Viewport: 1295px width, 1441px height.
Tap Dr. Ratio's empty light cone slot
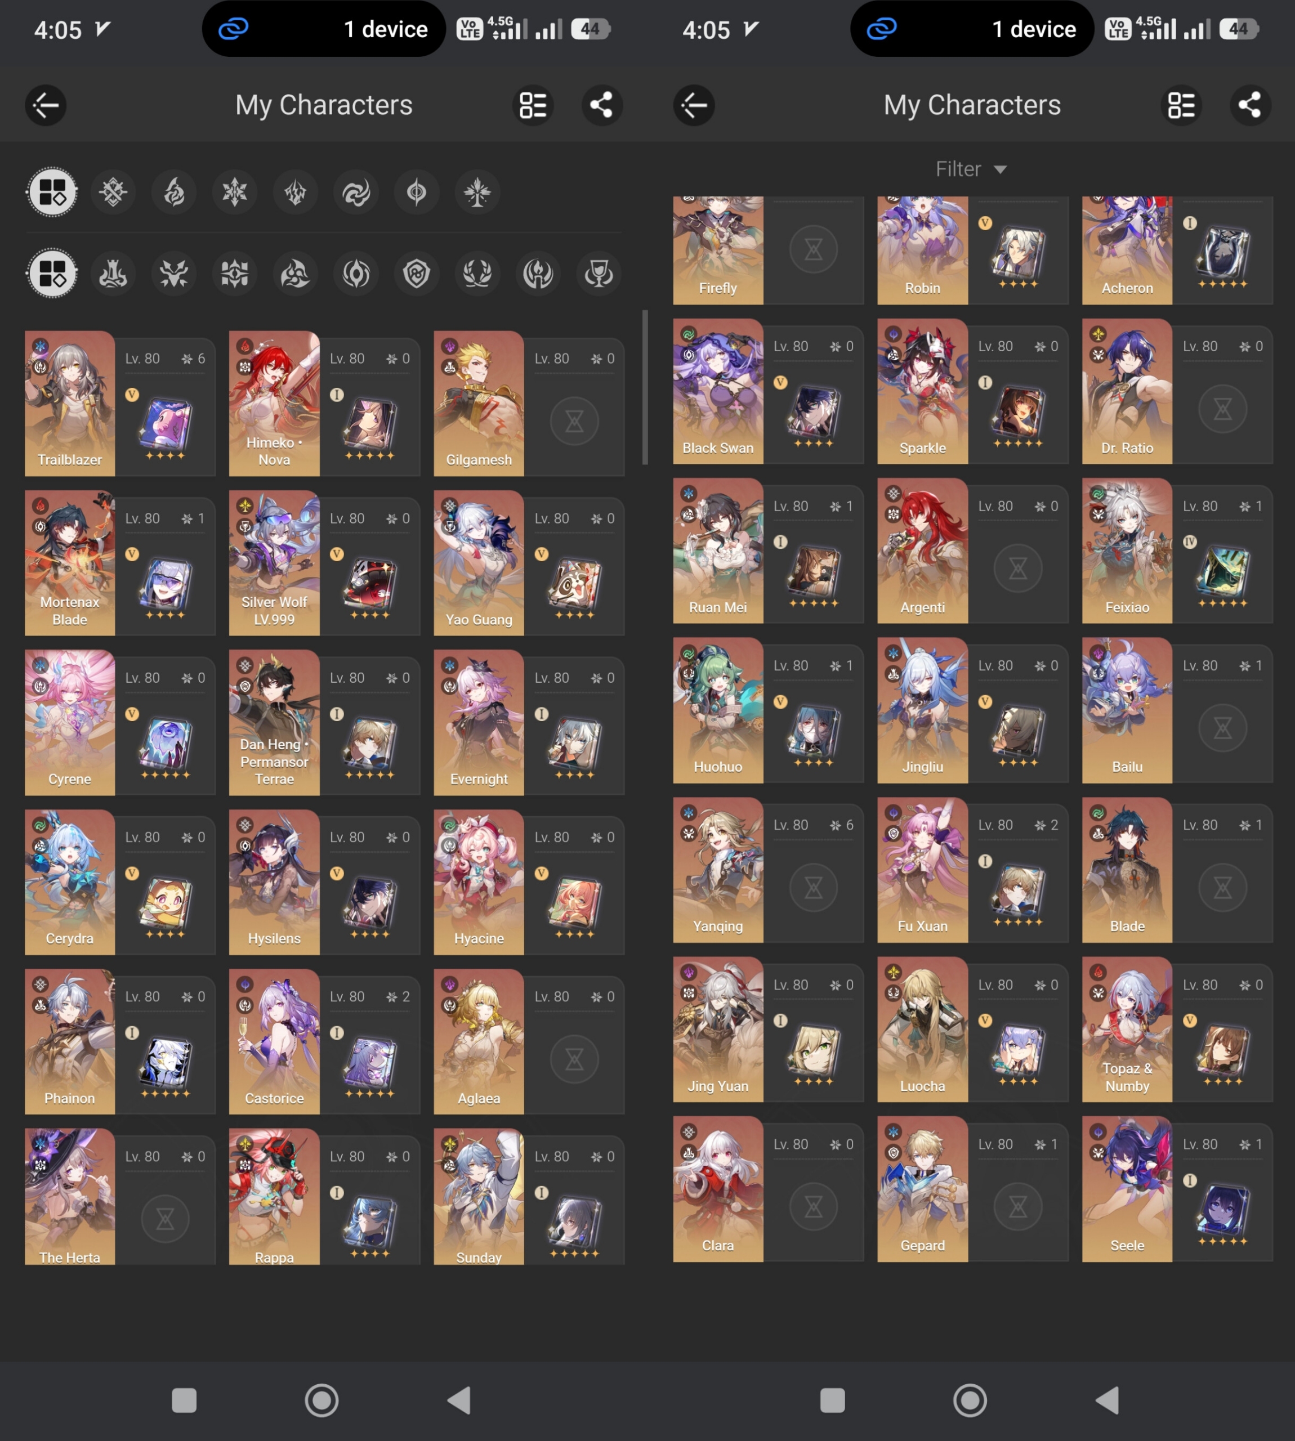click(x=1222, y=409)
